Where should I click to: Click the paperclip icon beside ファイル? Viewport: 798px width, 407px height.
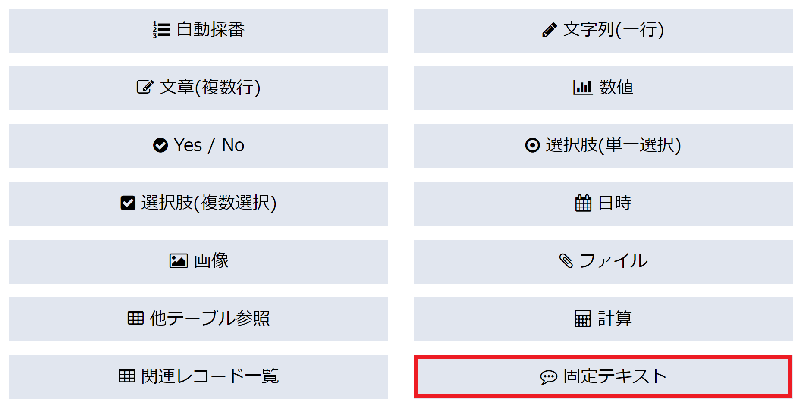point(566,261)
